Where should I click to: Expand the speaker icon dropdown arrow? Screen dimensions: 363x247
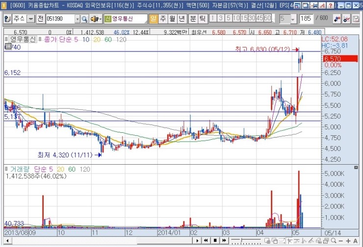[101, 19]
